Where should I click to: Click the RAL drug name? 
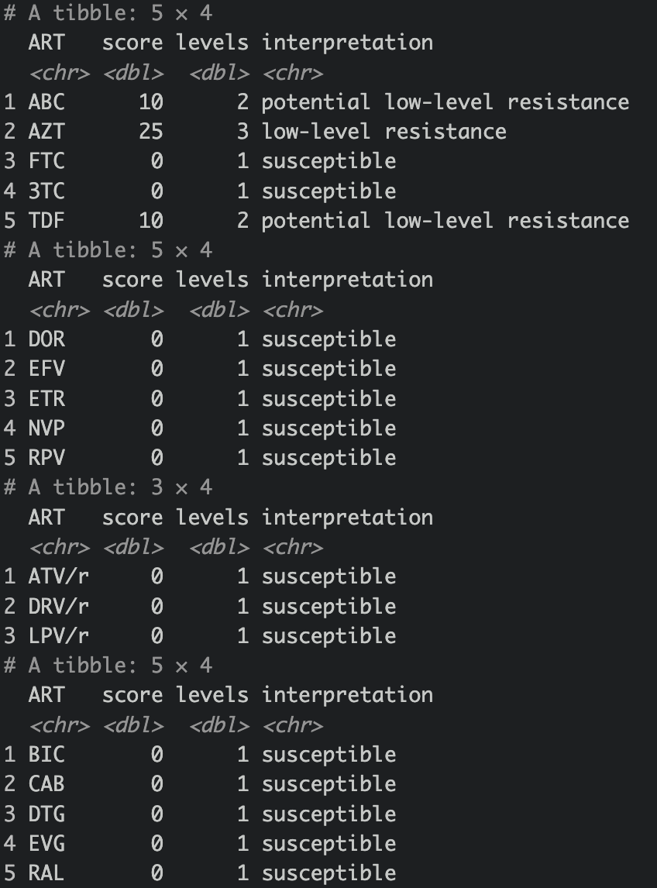[x=46, y=873]
